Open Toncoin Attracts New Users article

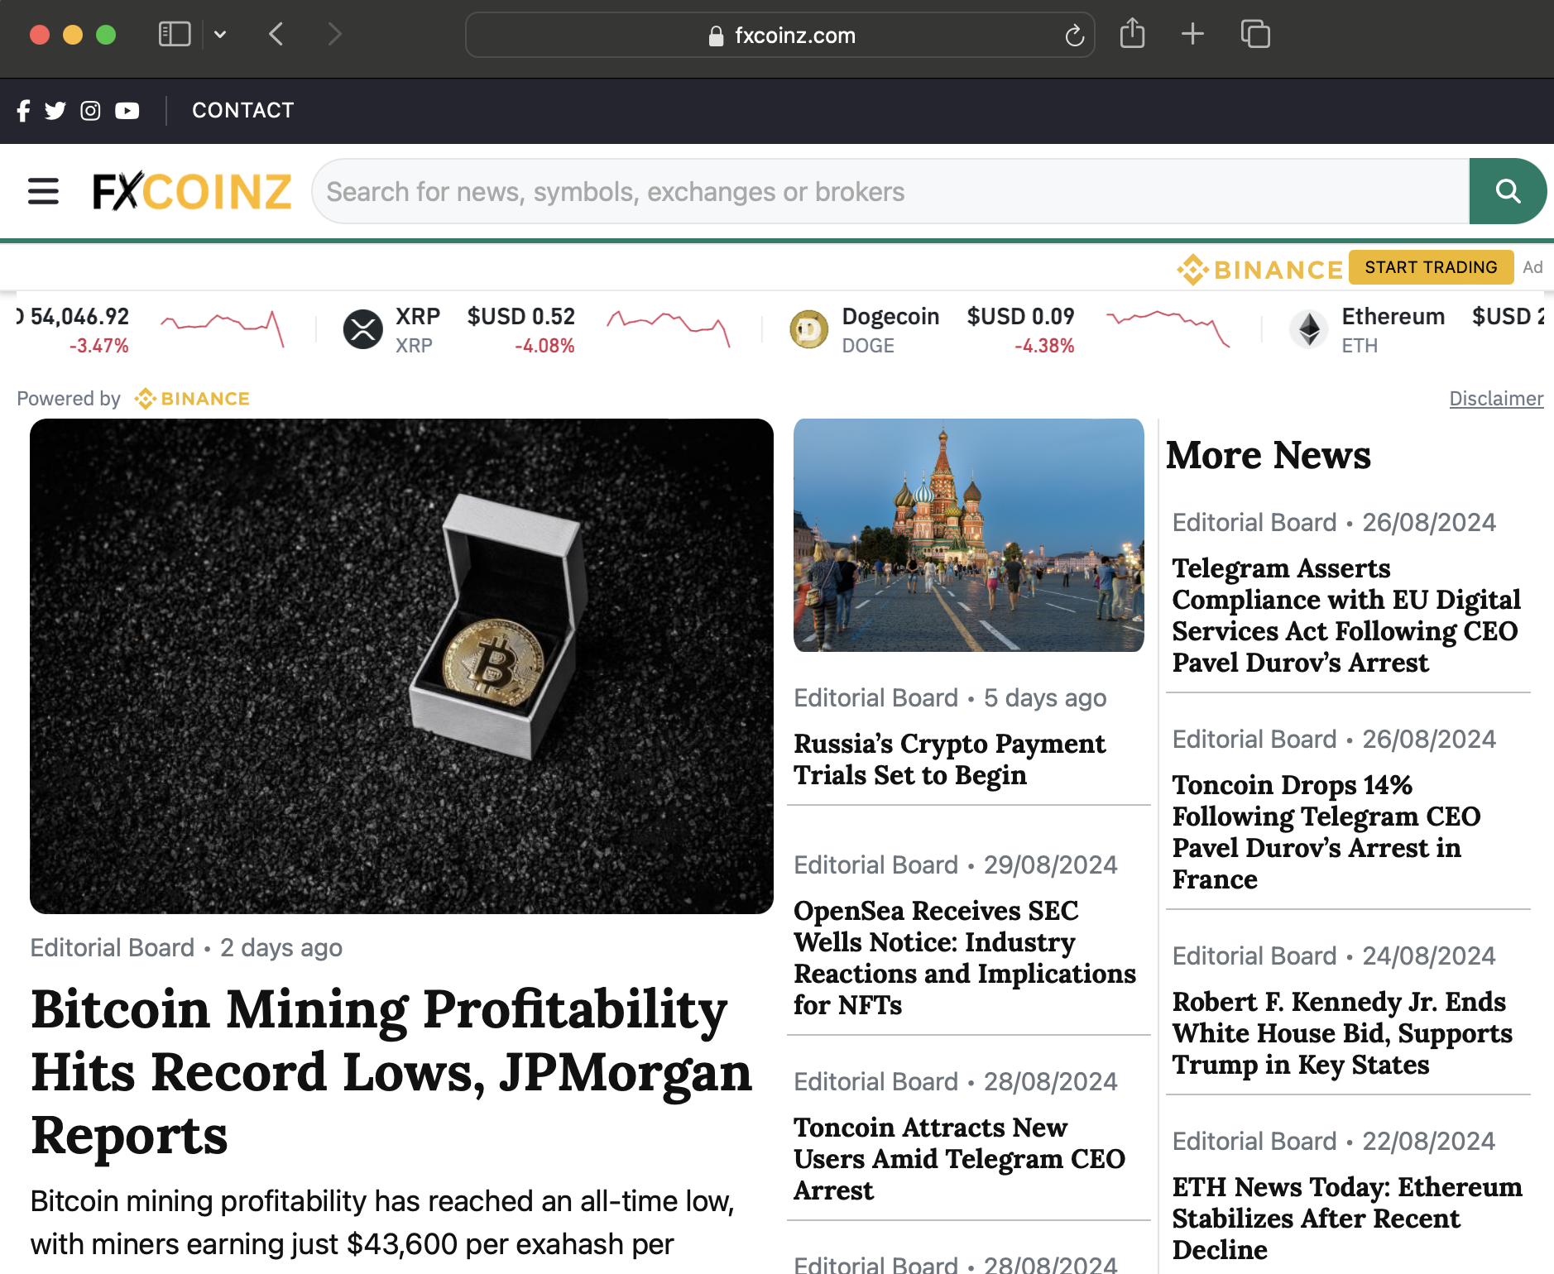[959, 1158]
